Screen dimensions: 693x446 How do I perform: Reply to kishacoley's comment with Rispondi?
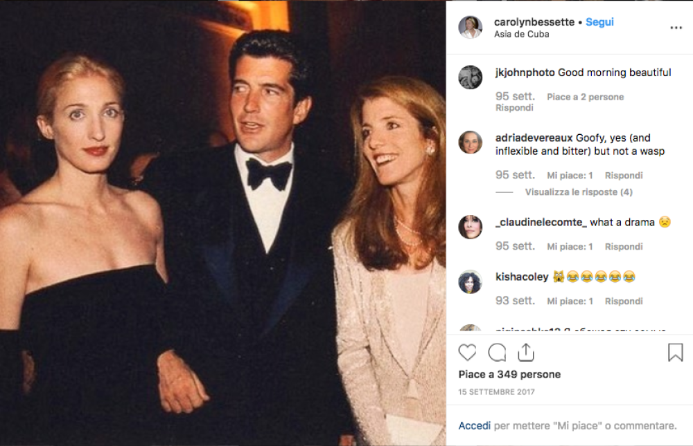(624, 301)
